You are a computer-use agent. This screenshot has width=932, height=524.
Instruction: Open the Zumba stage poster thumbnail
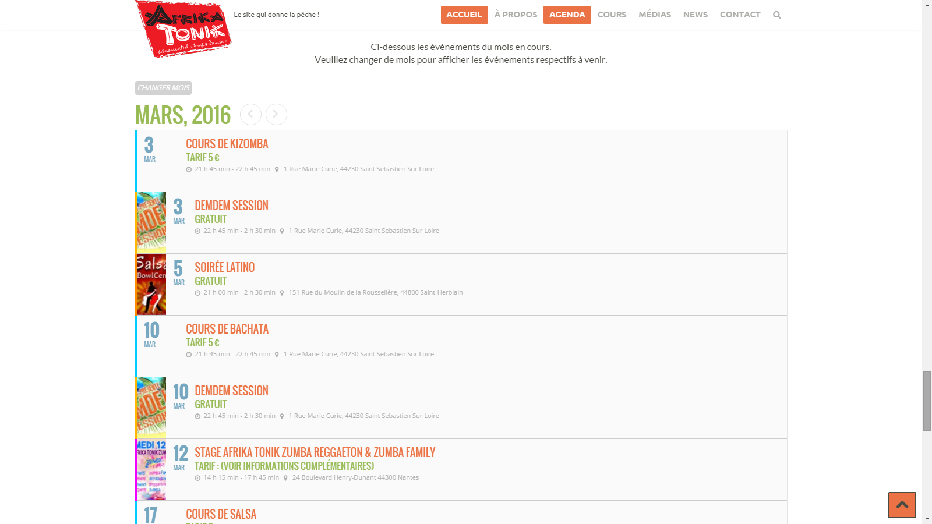click(x=151, y=469)
